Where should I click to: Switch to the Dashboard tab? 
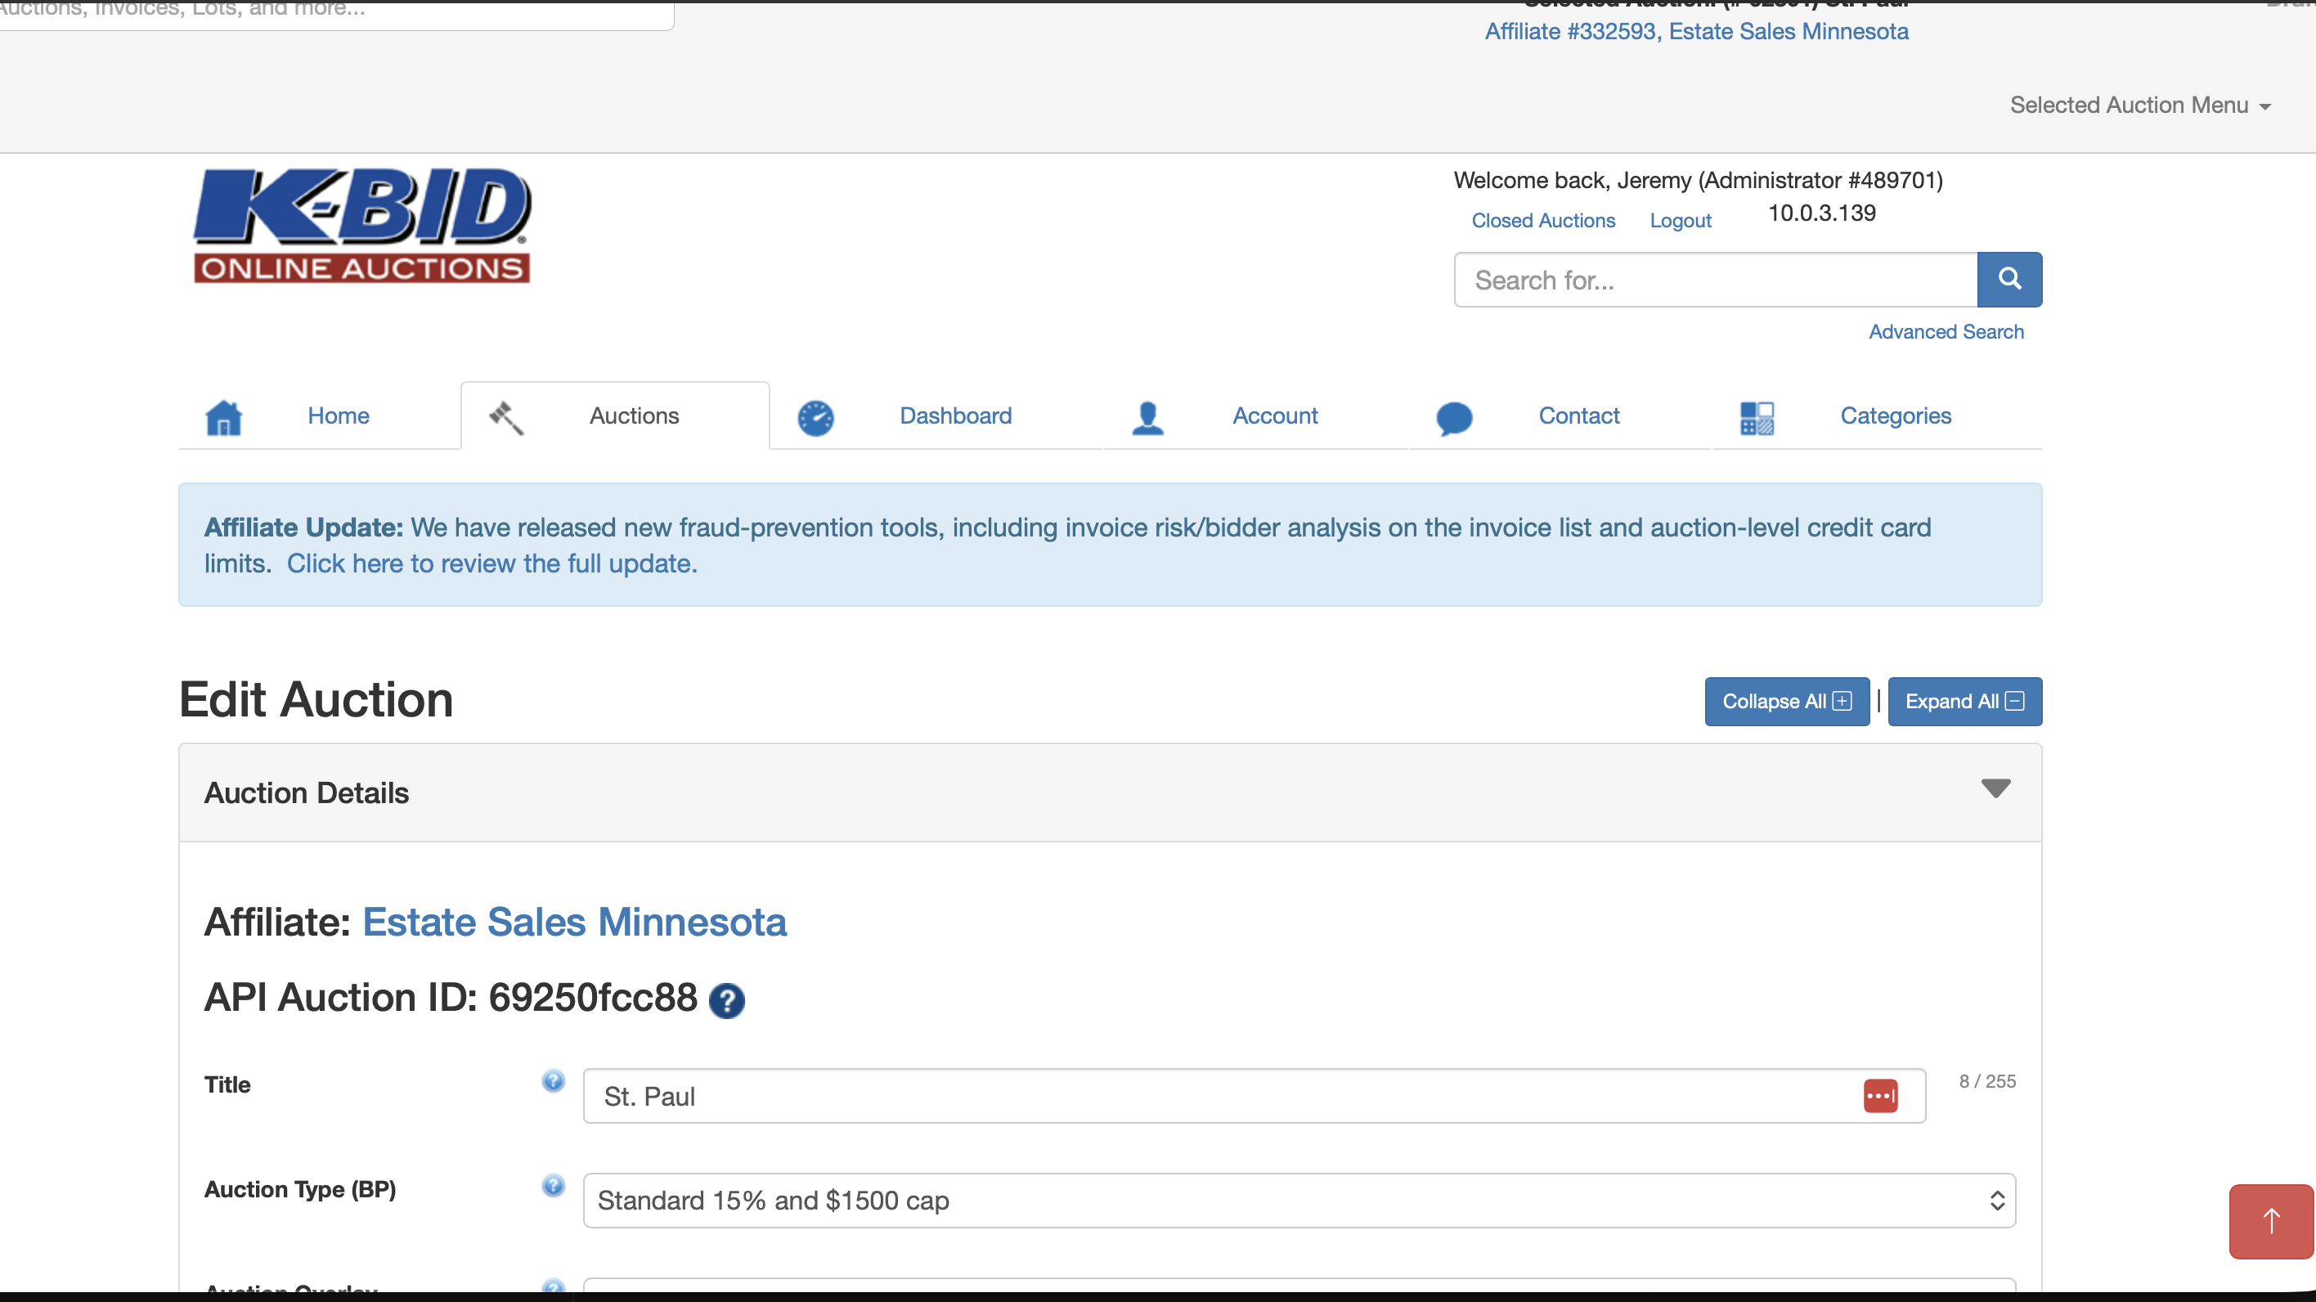click(x=955, y=415)
